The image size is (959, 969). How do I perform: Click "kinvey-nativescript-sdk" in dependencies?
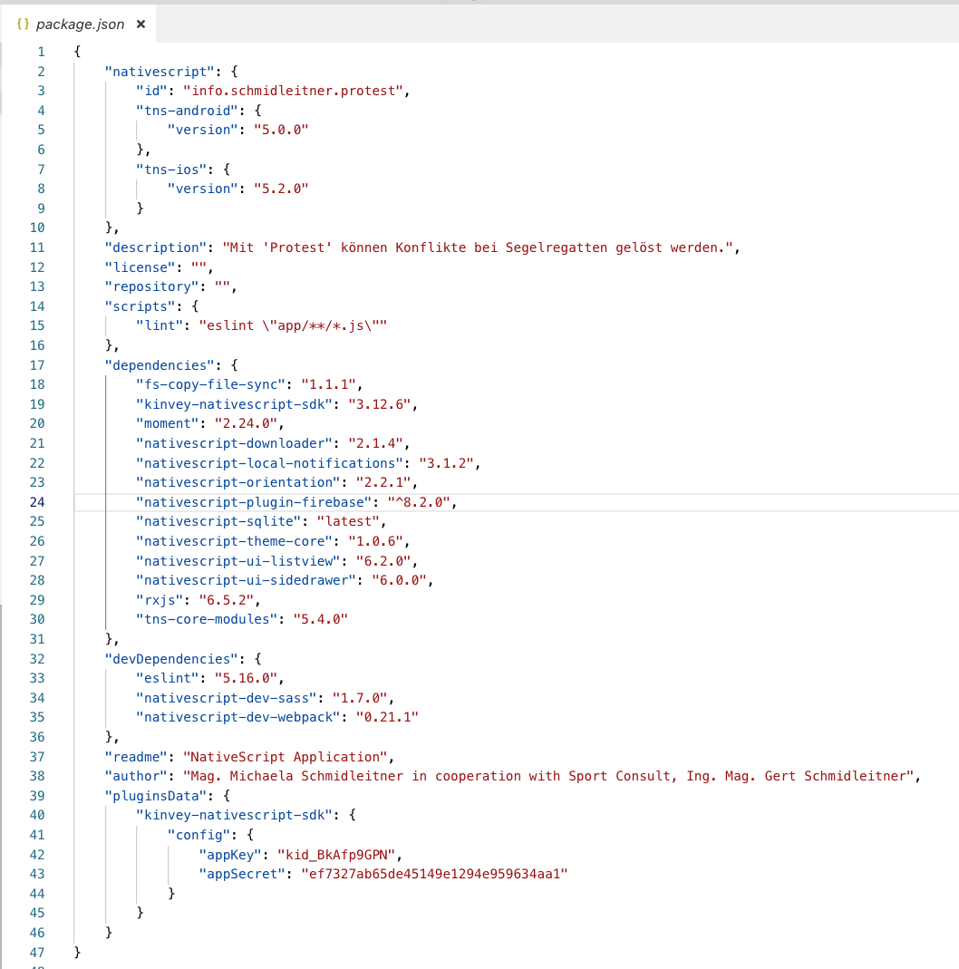(234, 404)
